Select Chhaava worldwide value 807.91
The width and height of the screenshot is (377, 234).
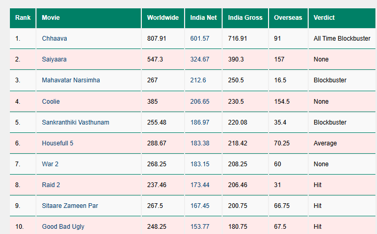click(x=156, y=39)
